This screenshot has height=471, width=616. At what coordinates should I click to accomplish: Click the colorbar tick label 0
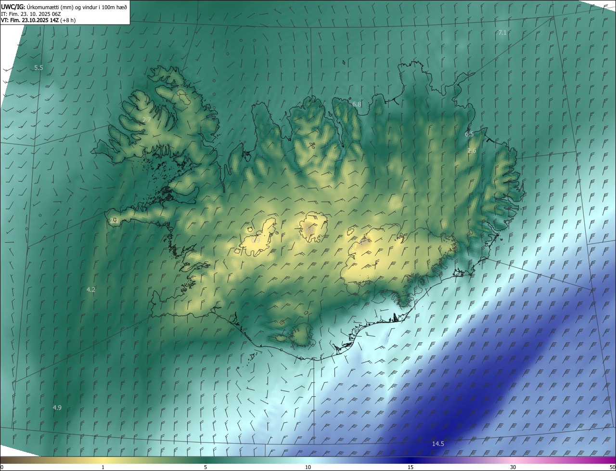pyautogui.click(x=2, y=467)
